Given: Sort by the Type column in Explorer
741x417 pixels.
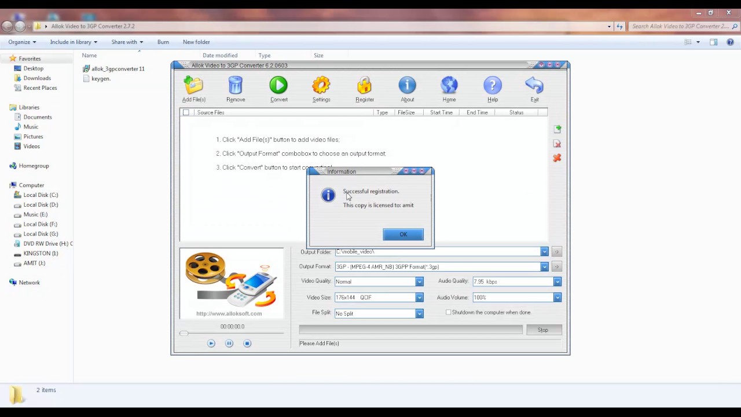Looking at the screenshot, I should coord(265,56).
